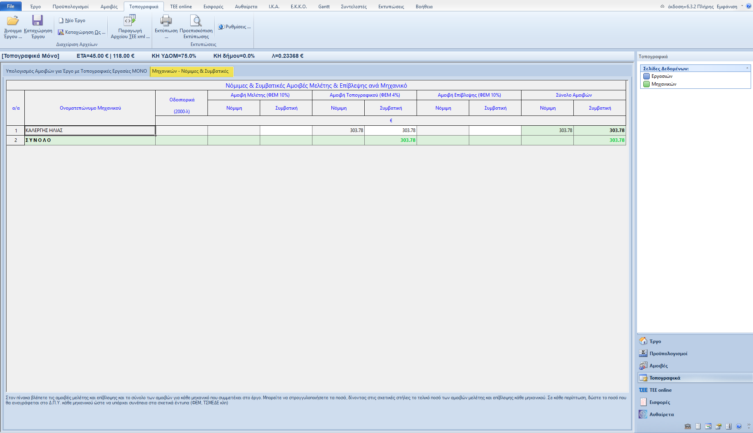Screen dimensions: 753x433
Task: Switch to Υπολογισμός Αμοιβών Τοπογραφικές Εργασίες tab
Action: click(76, 71)
